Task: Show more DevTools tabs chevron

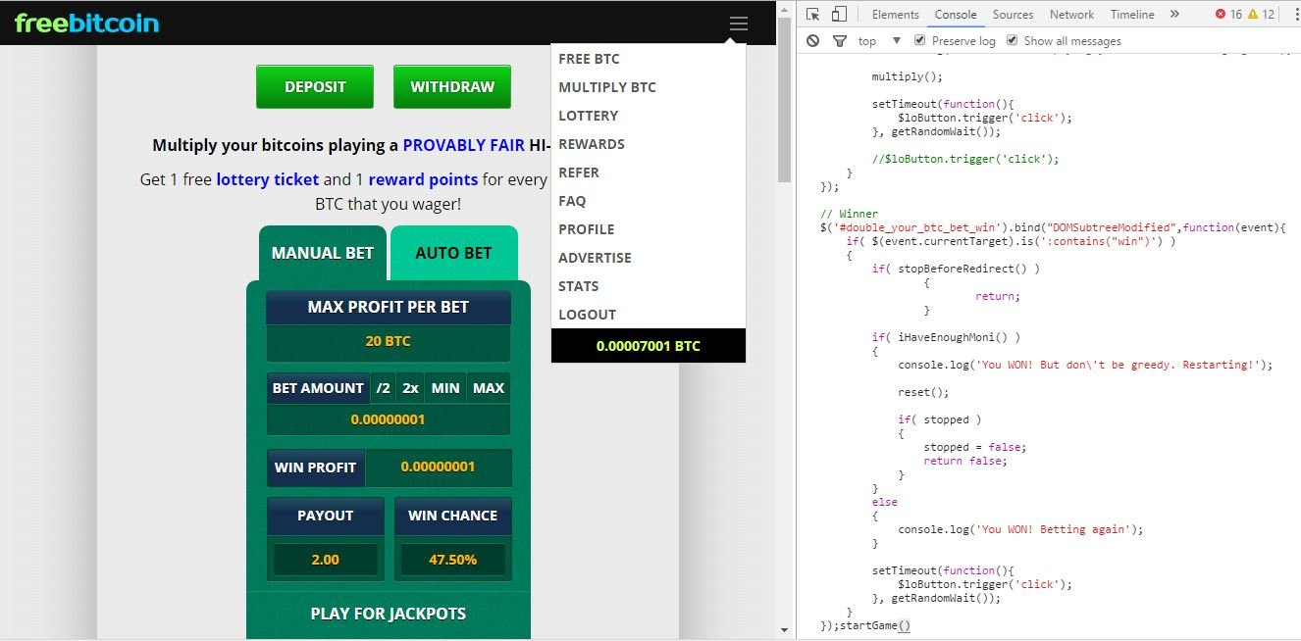Action: [x=1174, y=14]
